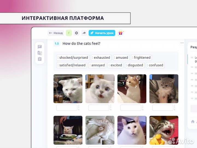The image size is (197, 148).
Task: Select the frightened word chip
Action: coord(141,58)
